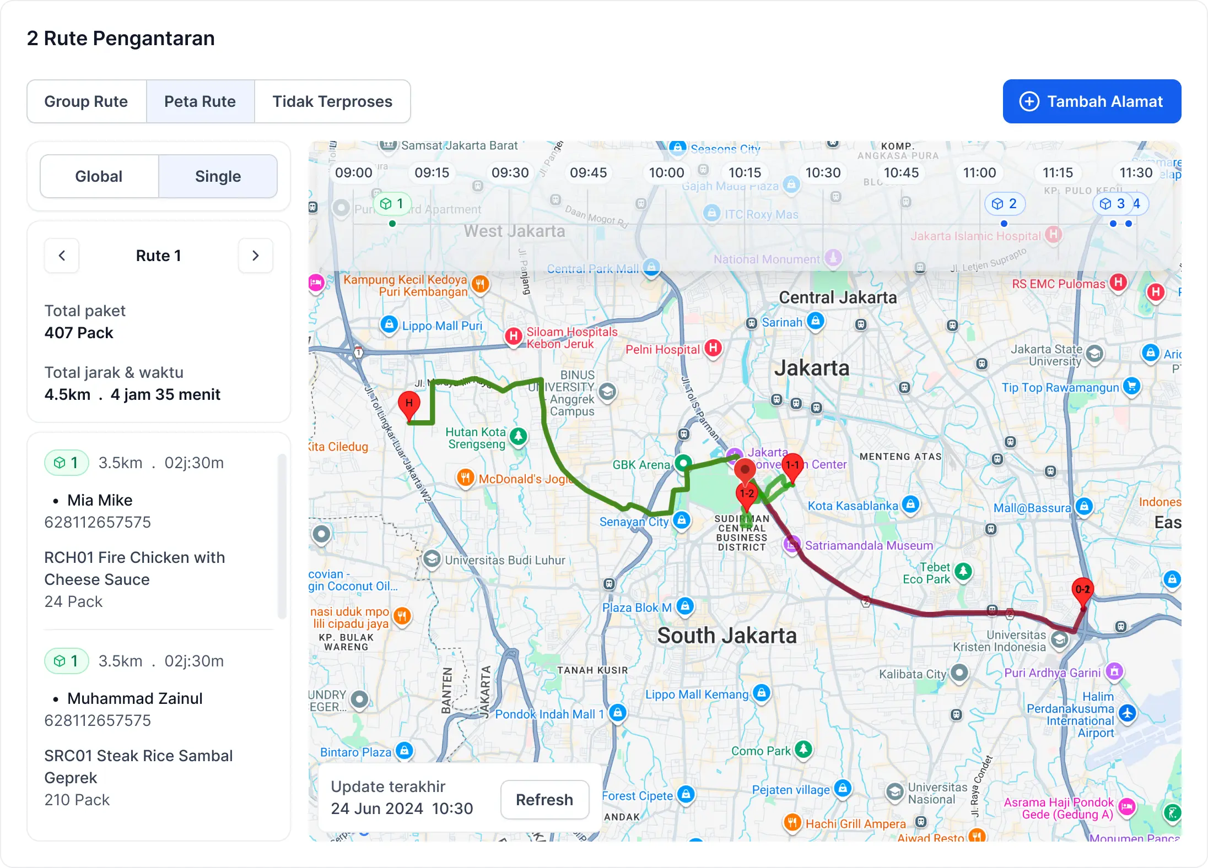Click the 0-2 red destination pin
This screenshot has height=868, width=1208.
pyautogui.click(x=1082, y=590)
